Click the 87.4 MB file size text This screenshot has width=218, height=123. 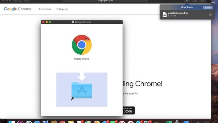click(172, 16)
